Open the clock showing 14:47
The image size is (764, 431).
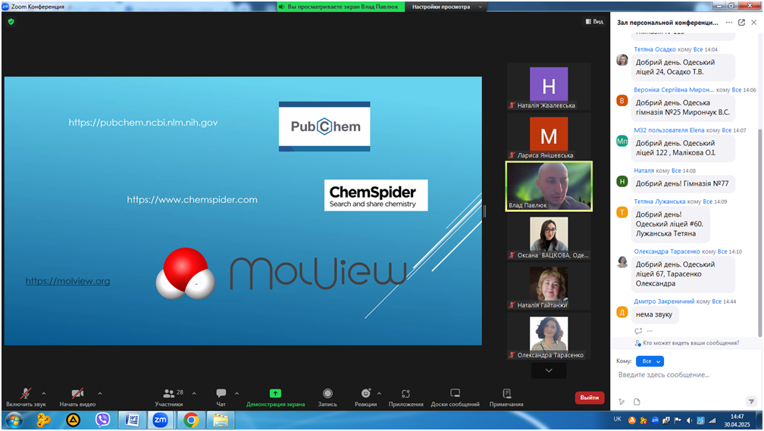tap(737, 420)
